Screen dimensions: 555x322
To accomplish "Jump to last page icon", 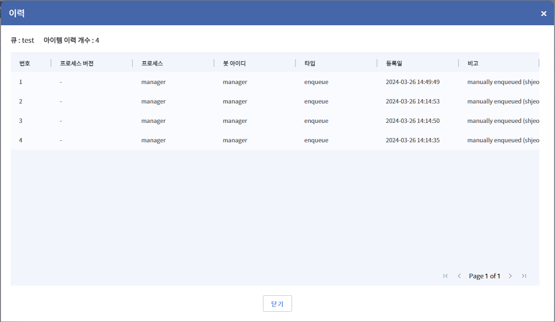I will pyautogui.click(x=524, y=276).
